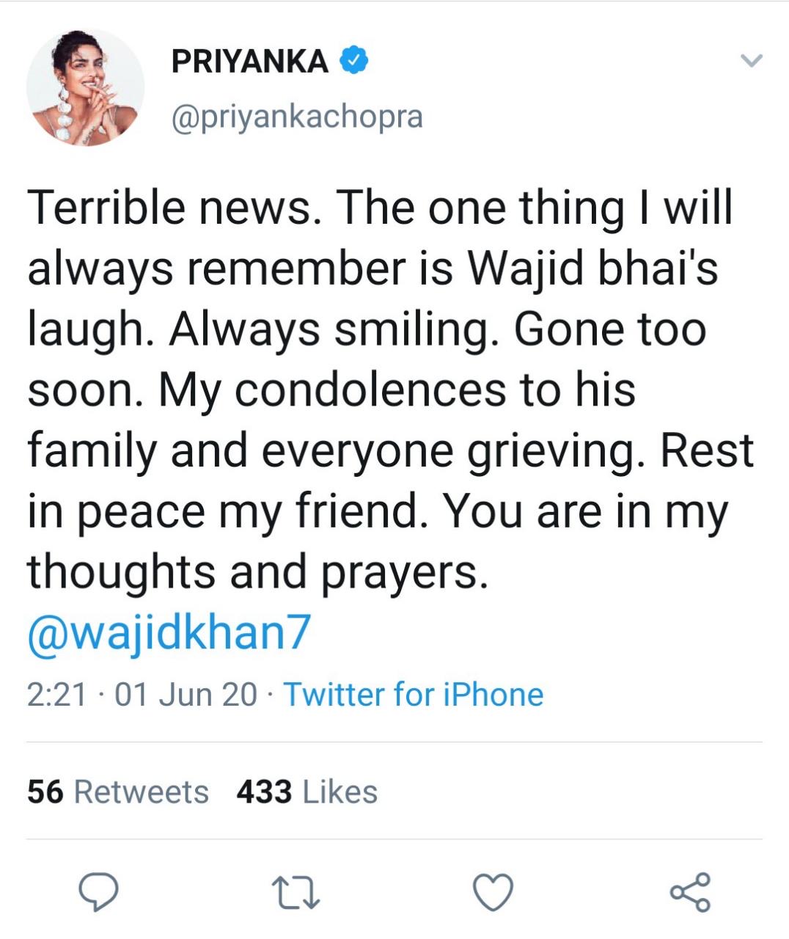This screenshot has width=789, height=939.
Task: Reply to Priyanka's tweet via speech bubble icon
Action: (x=99, y=892)
